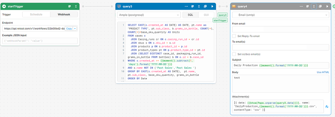Screen dimensions: 335x117
Task: Select GUI mode in query3
Action: click(x=206, y=15)
